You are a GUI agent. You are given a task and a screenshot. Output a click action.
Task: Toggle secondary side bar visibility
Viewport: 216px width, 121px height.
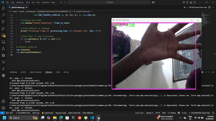point(195,2)
